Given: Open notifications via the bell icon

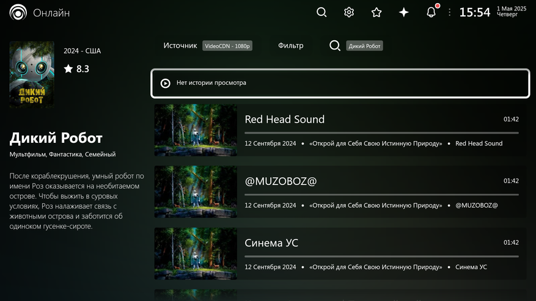Looking at the screenshot, I should pos(431,12).
